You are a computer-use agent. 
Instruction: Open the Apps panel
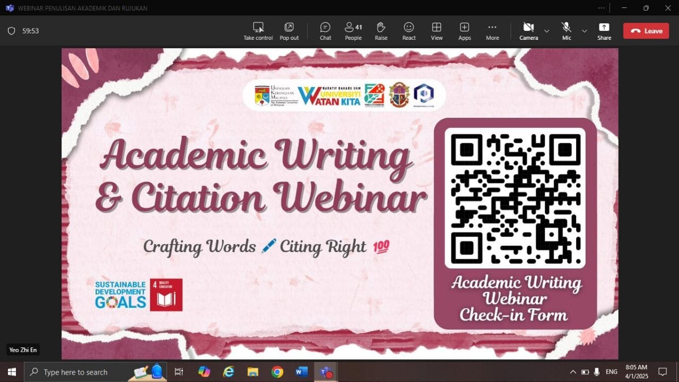click(464, 31)
